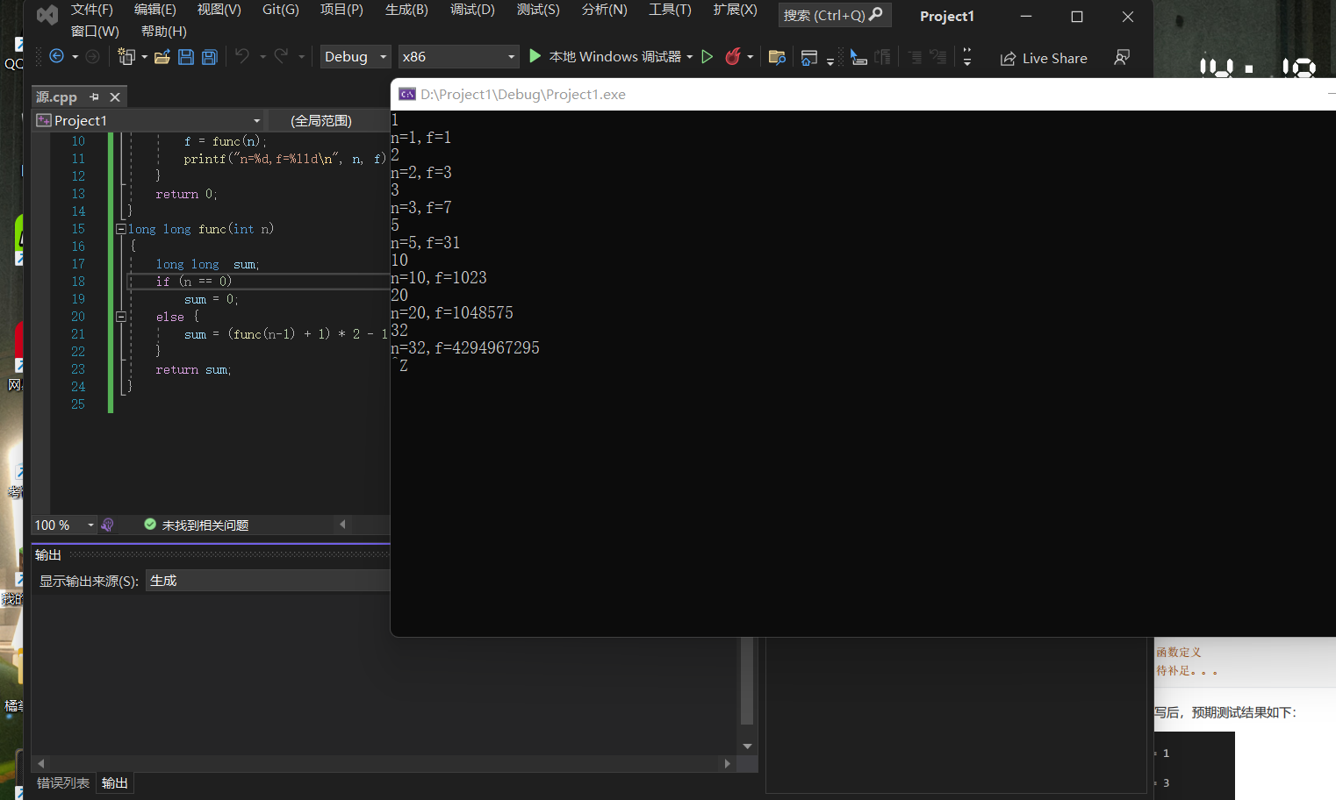This screenshot has height=800, width=1336.
Task: Open the 帮助(H) menu
Action: click(x=164, y=32)
